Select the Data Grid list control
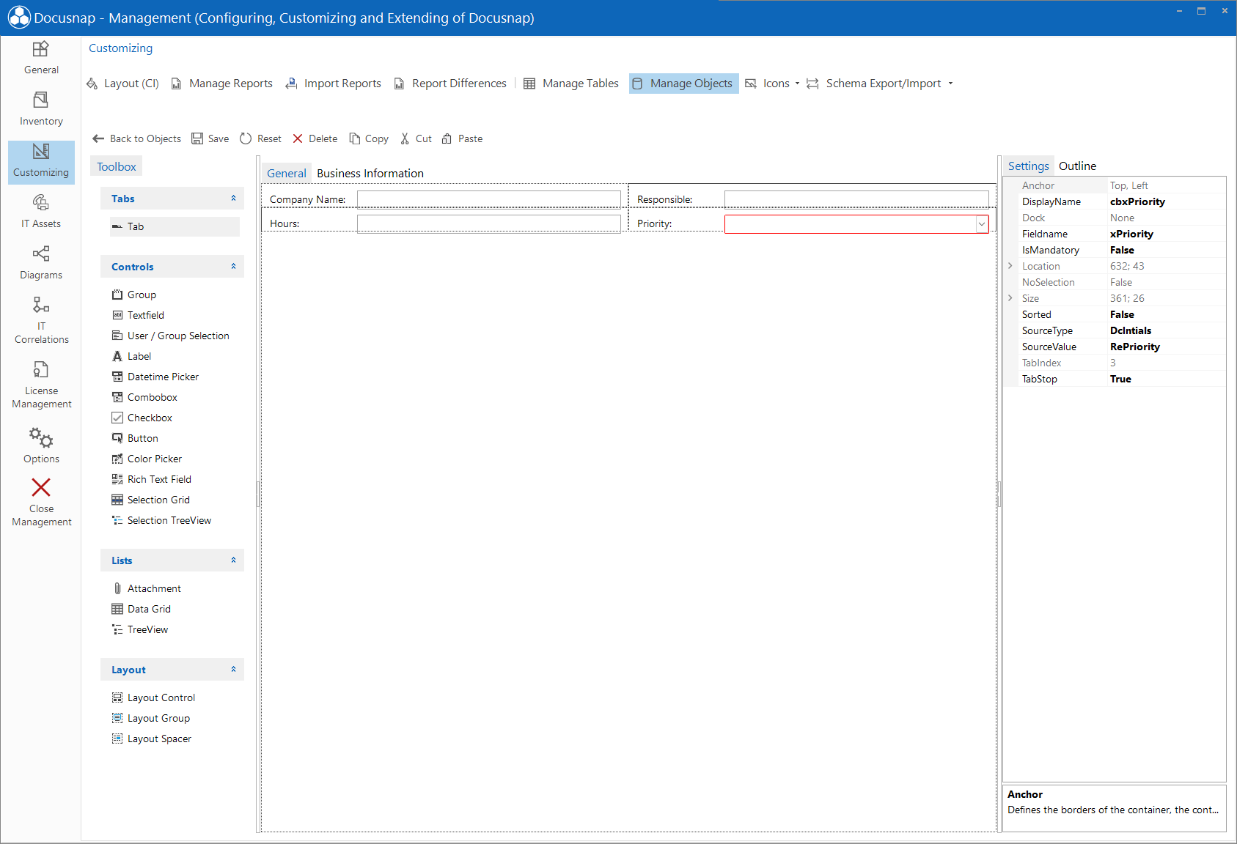The image size is (1237, 844). [141, 609]
